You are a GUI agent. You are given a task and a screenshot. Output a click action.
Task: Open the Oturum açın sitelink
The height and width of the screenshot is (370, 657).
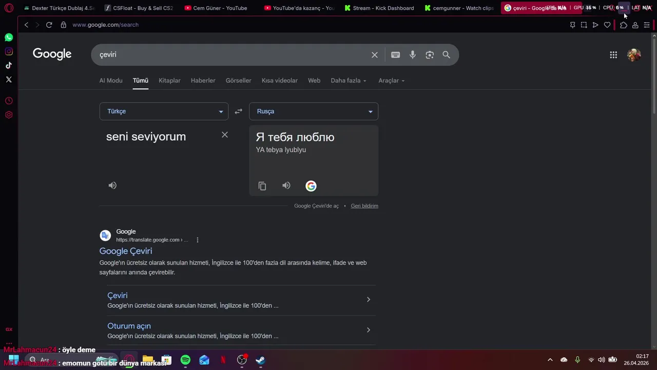tap(129, 326)
